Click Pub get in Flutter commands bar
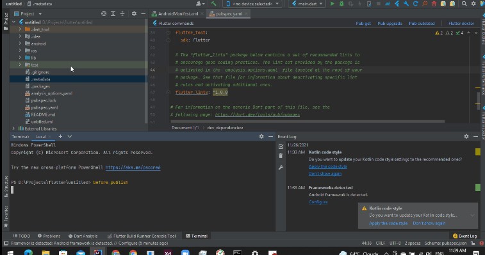This screenshot has height=255, width=485. click(363, 23)
